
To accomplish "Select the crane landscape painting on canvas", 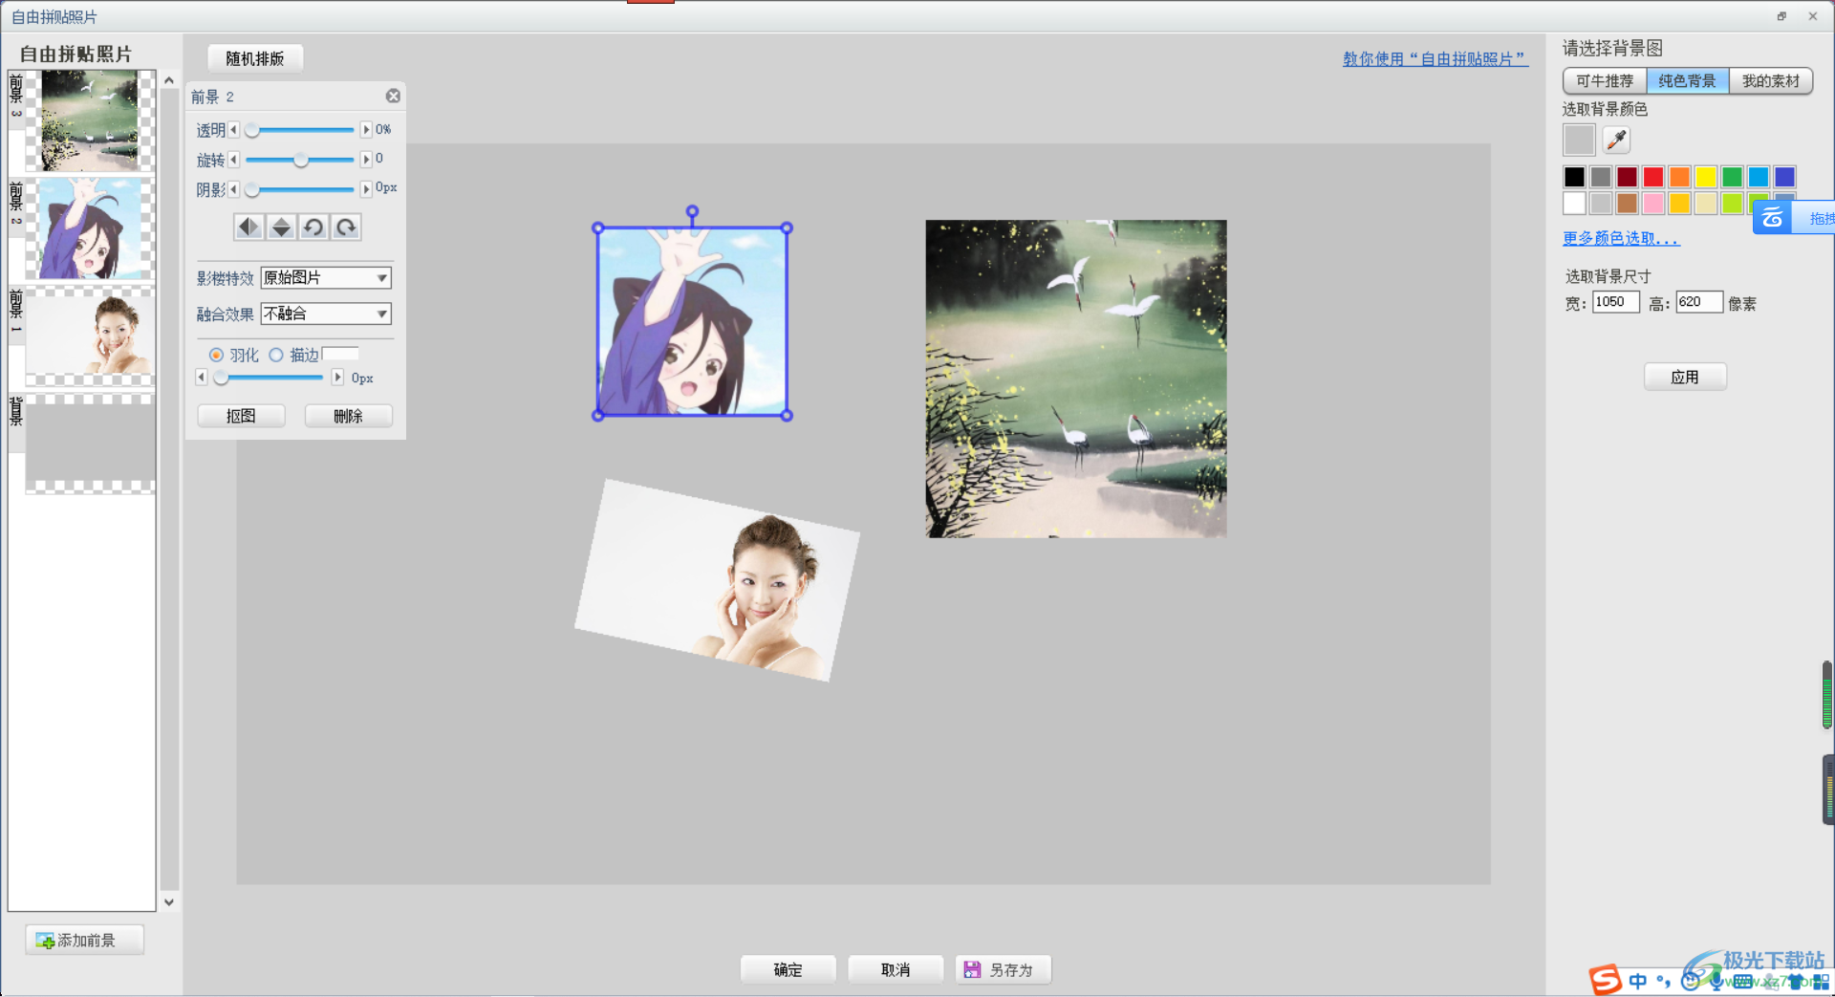I will point(1076,379).
